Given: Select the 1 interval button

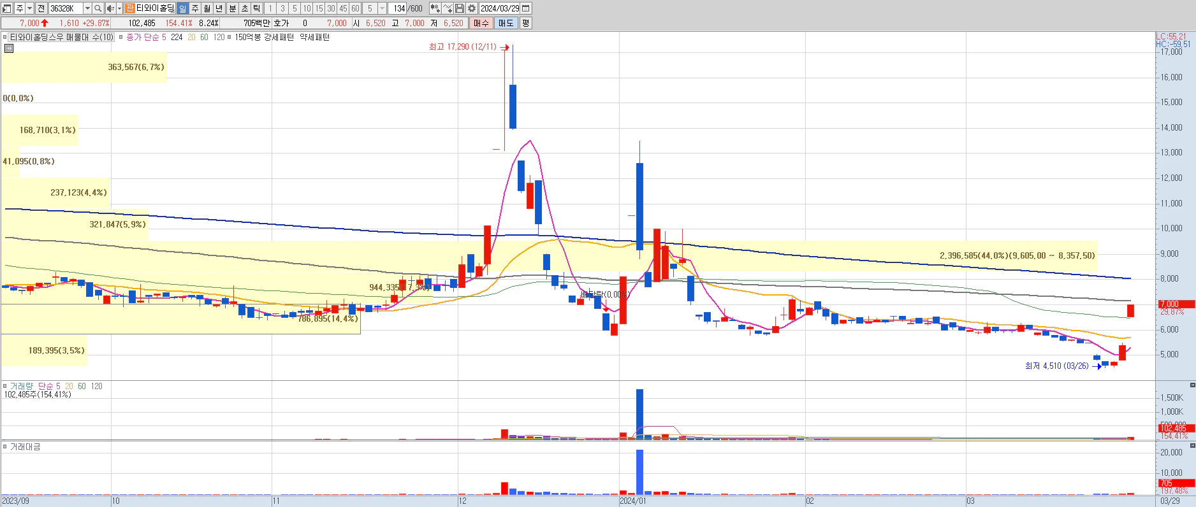Looking at the screenshot, I should point(270,8).
